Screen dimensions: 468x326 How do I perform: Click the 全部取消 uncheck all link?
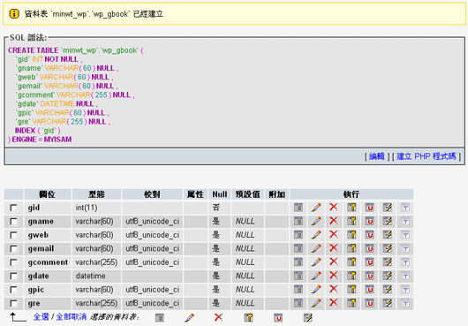tap(72, 317)
